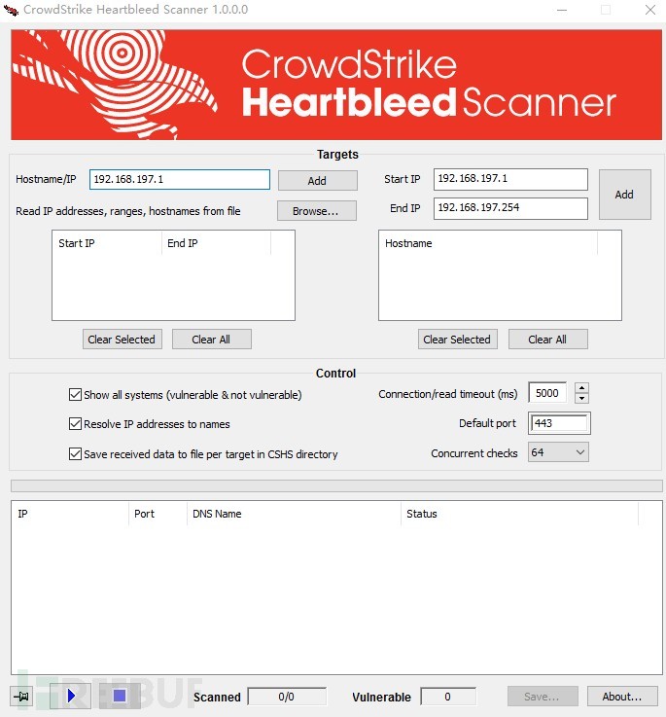Minimize the Heartbleed Scanner window
Viewport: 666px width, 717px height.
pos(562,10)
